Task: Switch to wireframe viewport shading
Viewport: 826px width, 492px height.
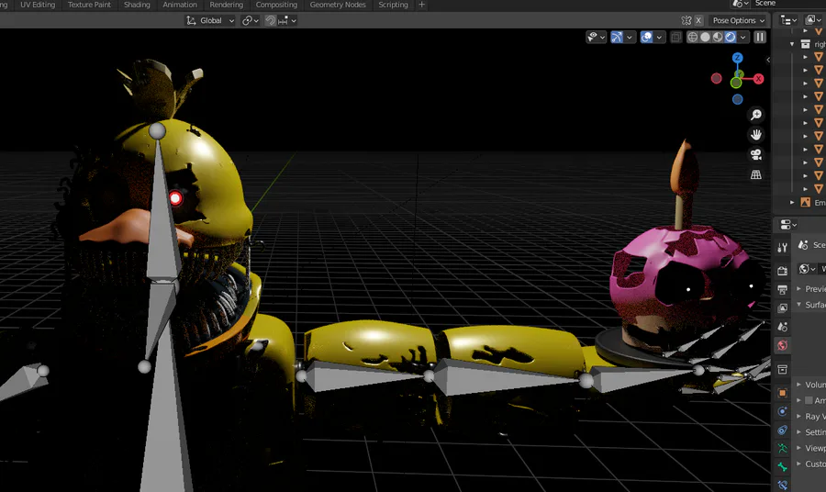Action: click(693, 37)
